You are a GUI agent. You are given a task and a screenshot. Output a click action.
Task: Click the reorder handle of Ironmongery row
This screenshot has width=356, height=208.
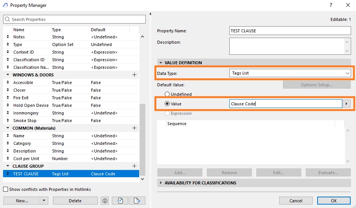click(x=8, y=113)
